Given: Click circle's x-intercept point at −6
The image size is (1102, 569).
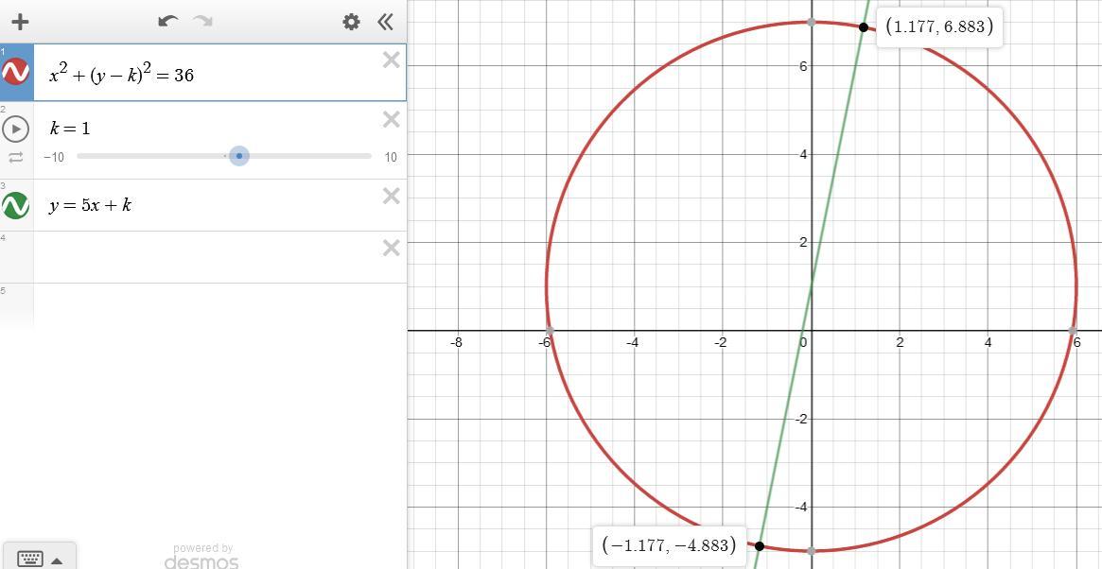Looking at the screenshot, I should (x=549, y=330).
